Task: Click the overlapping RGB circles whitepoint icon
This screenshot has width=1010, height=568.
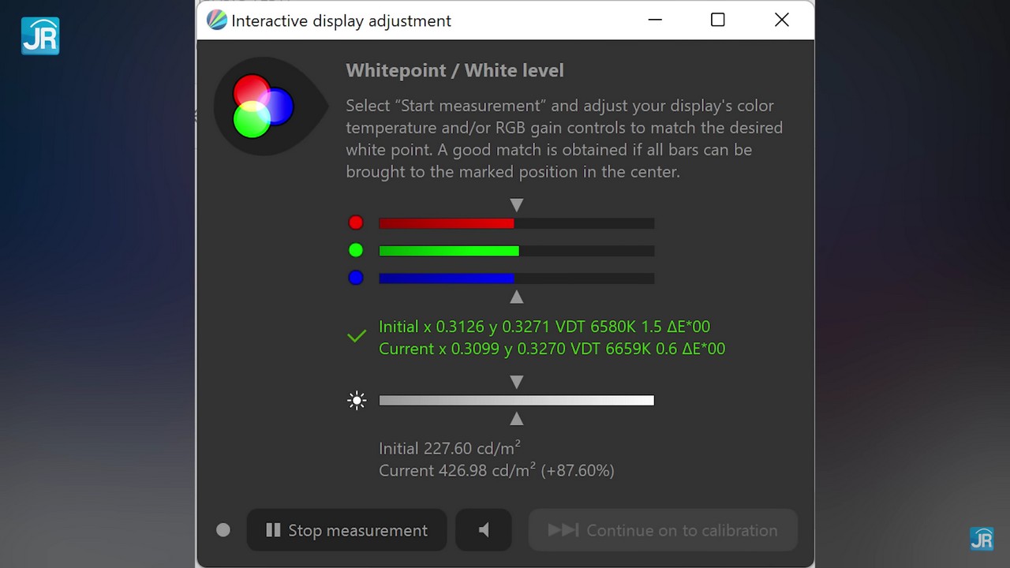Action: click(263, 106)
